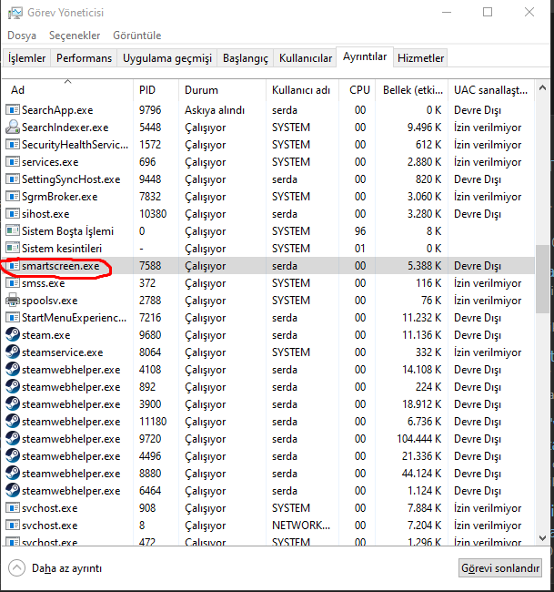Screen dimensions: 554x592
Task: Click the steam.exe Steam icon
Action: coord(13,335)
